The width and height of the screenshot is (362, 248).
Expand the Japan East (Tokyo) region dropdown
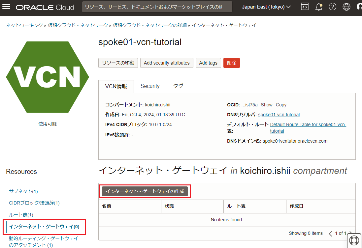[266, 7]
